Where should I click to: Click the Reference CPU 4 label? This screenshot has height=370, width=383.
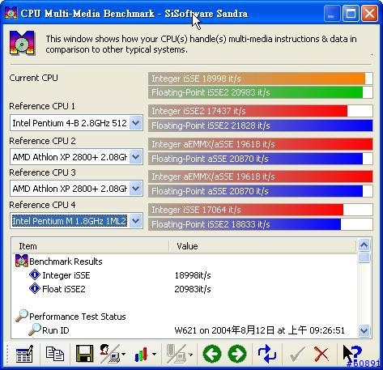coord(42,205)
